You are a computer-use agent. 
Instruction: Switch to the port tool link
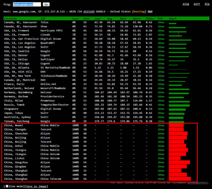coord(197,4)
